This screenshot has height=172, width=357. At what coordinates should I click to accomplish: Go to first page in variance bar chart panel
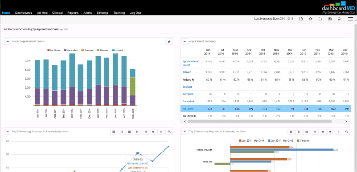pos(315,132)
